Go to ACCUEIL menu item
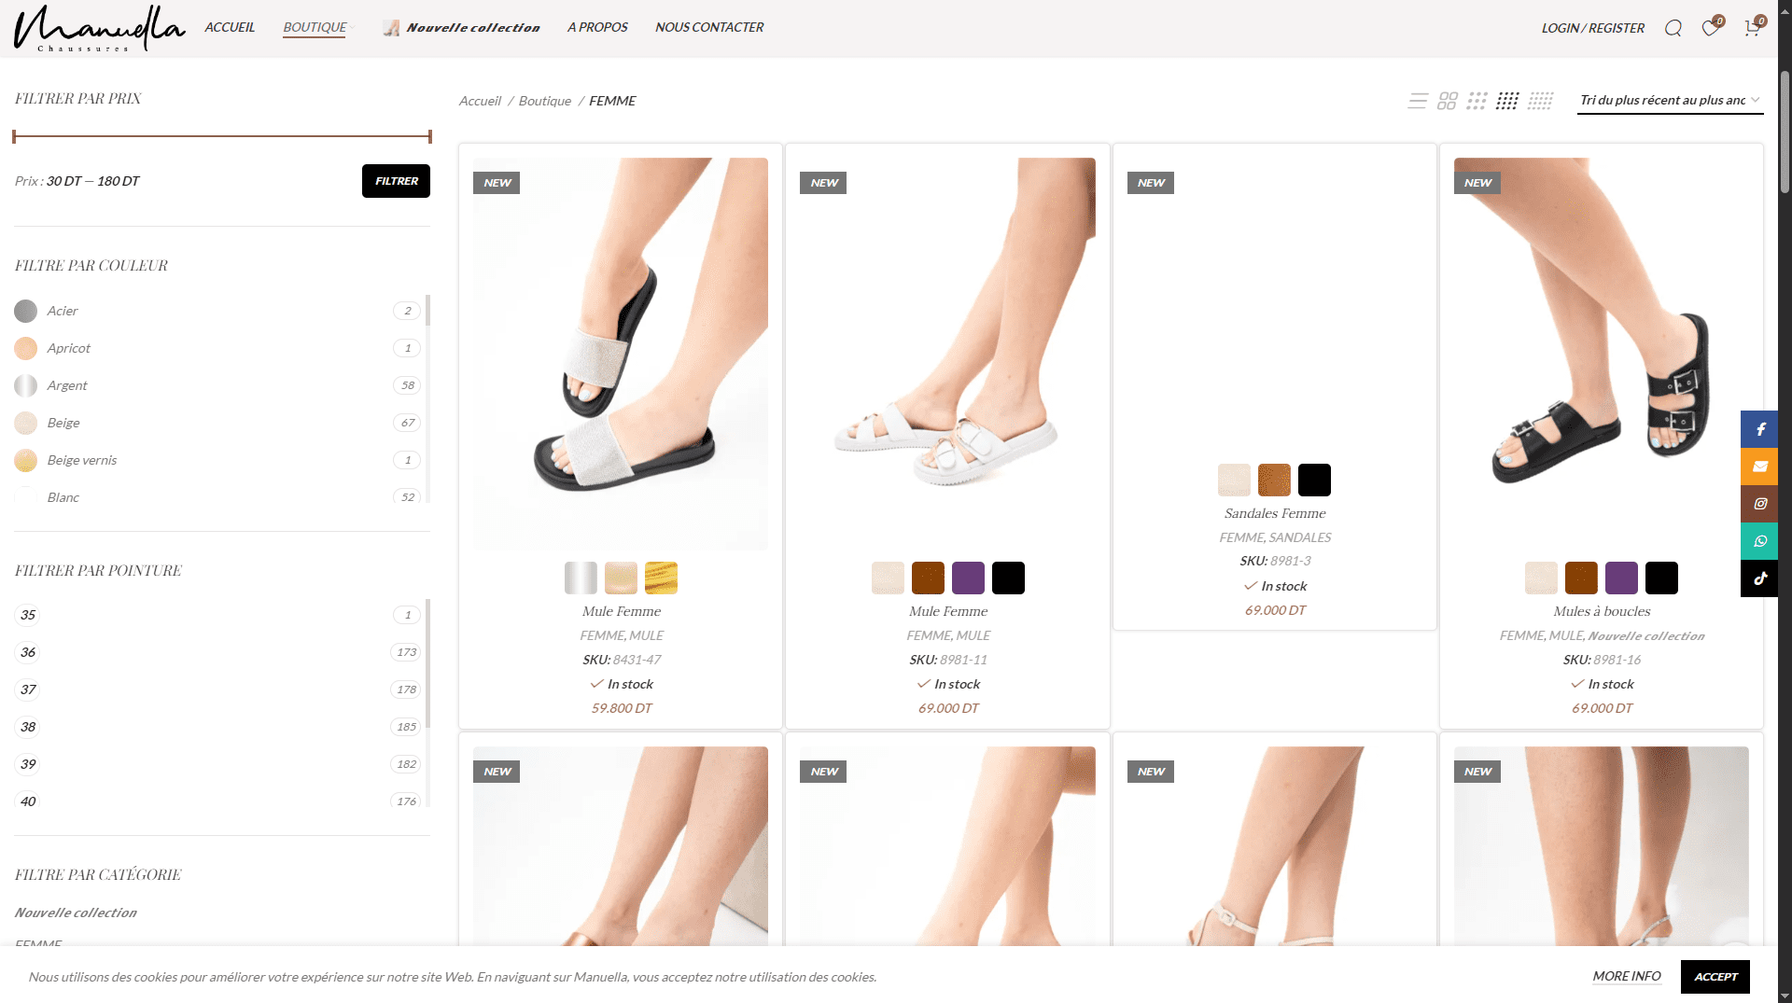Screen dimensions: 1792x1003 coord(230,27)
